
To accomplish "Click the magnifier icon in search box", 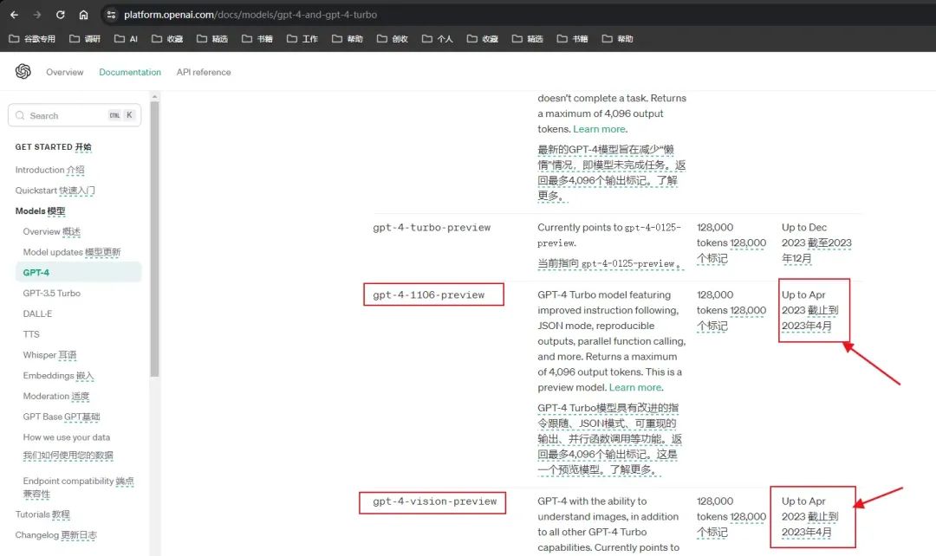I will [21, 115].
